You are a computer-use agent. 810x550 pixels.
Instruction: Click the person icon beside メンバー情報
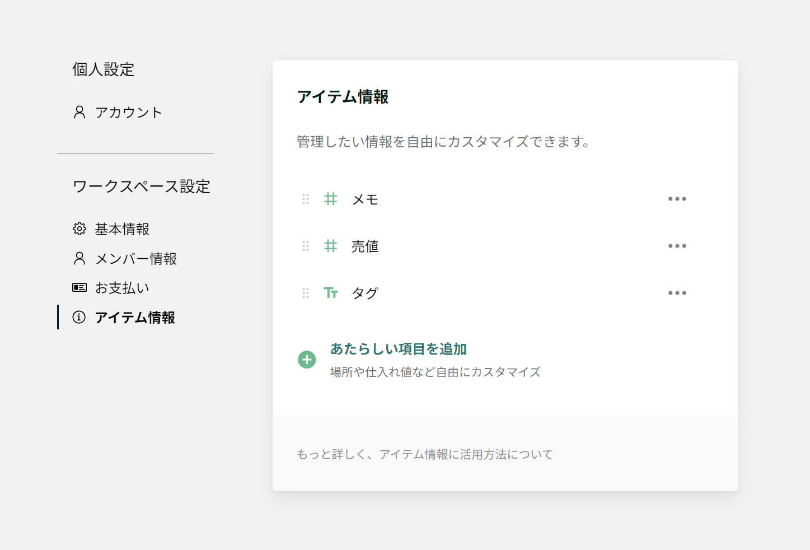[79, 259]
